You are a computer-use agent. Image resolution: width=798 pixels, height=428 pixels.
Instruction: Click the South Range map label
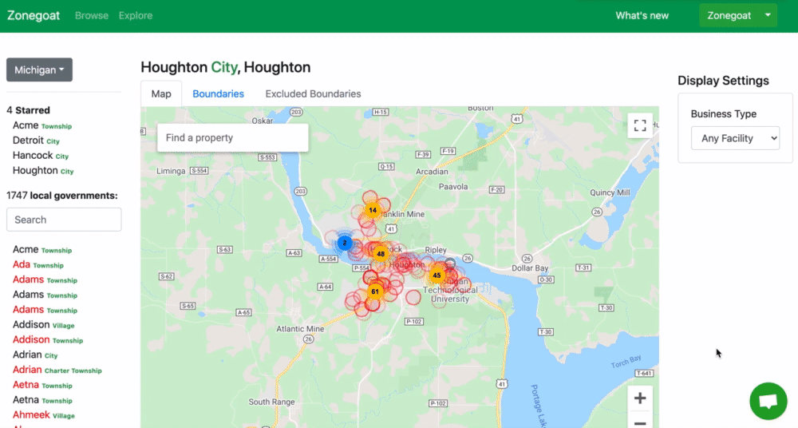pyautogui.click(x=271, y=402)
